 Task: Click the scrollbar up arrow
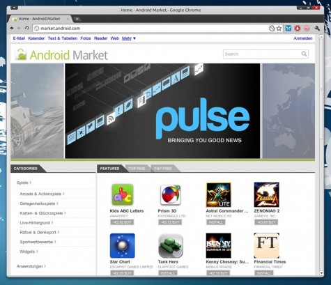click(321, 37)
